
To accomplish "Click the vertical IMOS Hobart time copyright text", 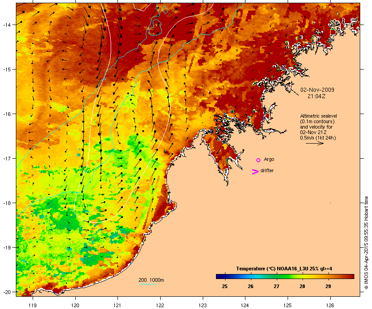I will click(366, 243).
